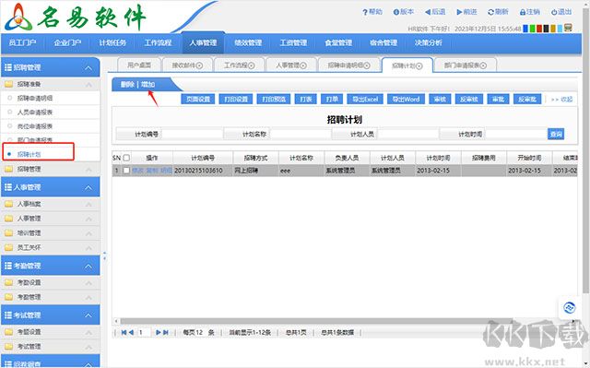Open 绩效管理 in the main navigation bar
Screen dimensions: 590x368
[x=248, y=43]
